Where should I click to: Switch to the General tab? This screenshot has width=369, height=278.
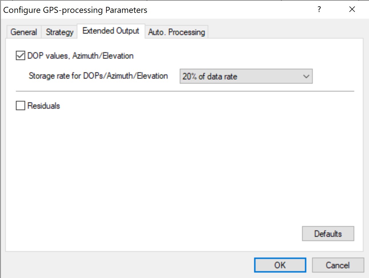24,32
